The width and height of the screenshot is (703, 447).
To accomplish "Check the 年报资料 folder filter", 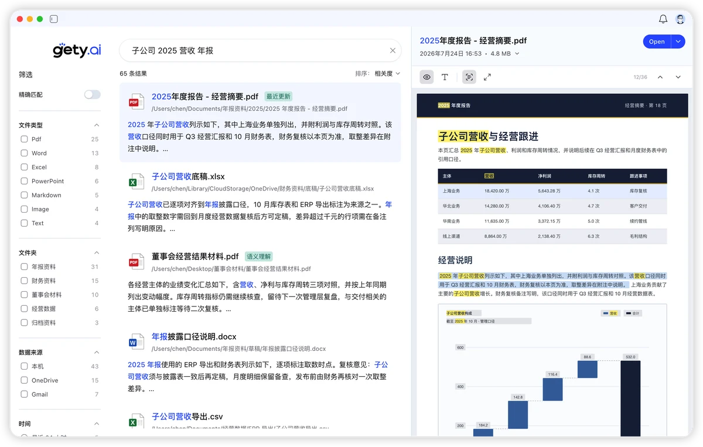I will click(24, 267).
